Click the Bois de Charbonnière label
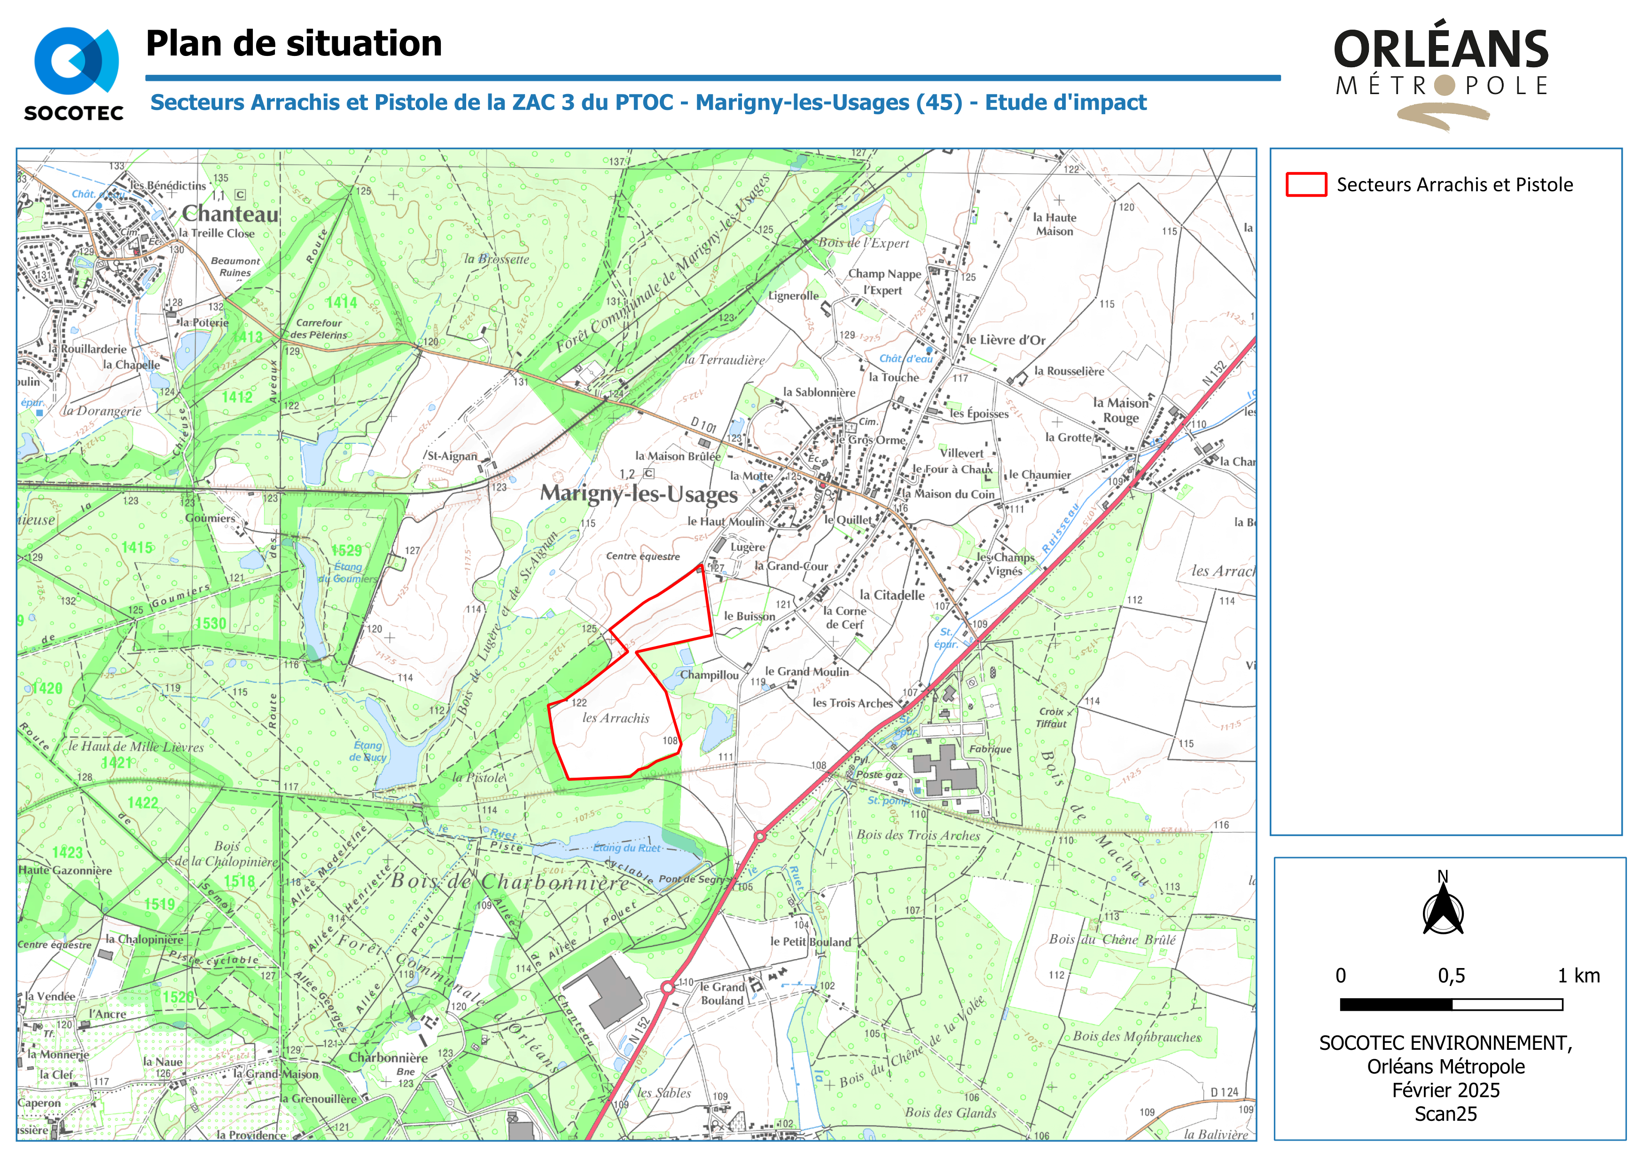The width and height of the screenshot is (1648, 1166). click(x=509, y=882)
